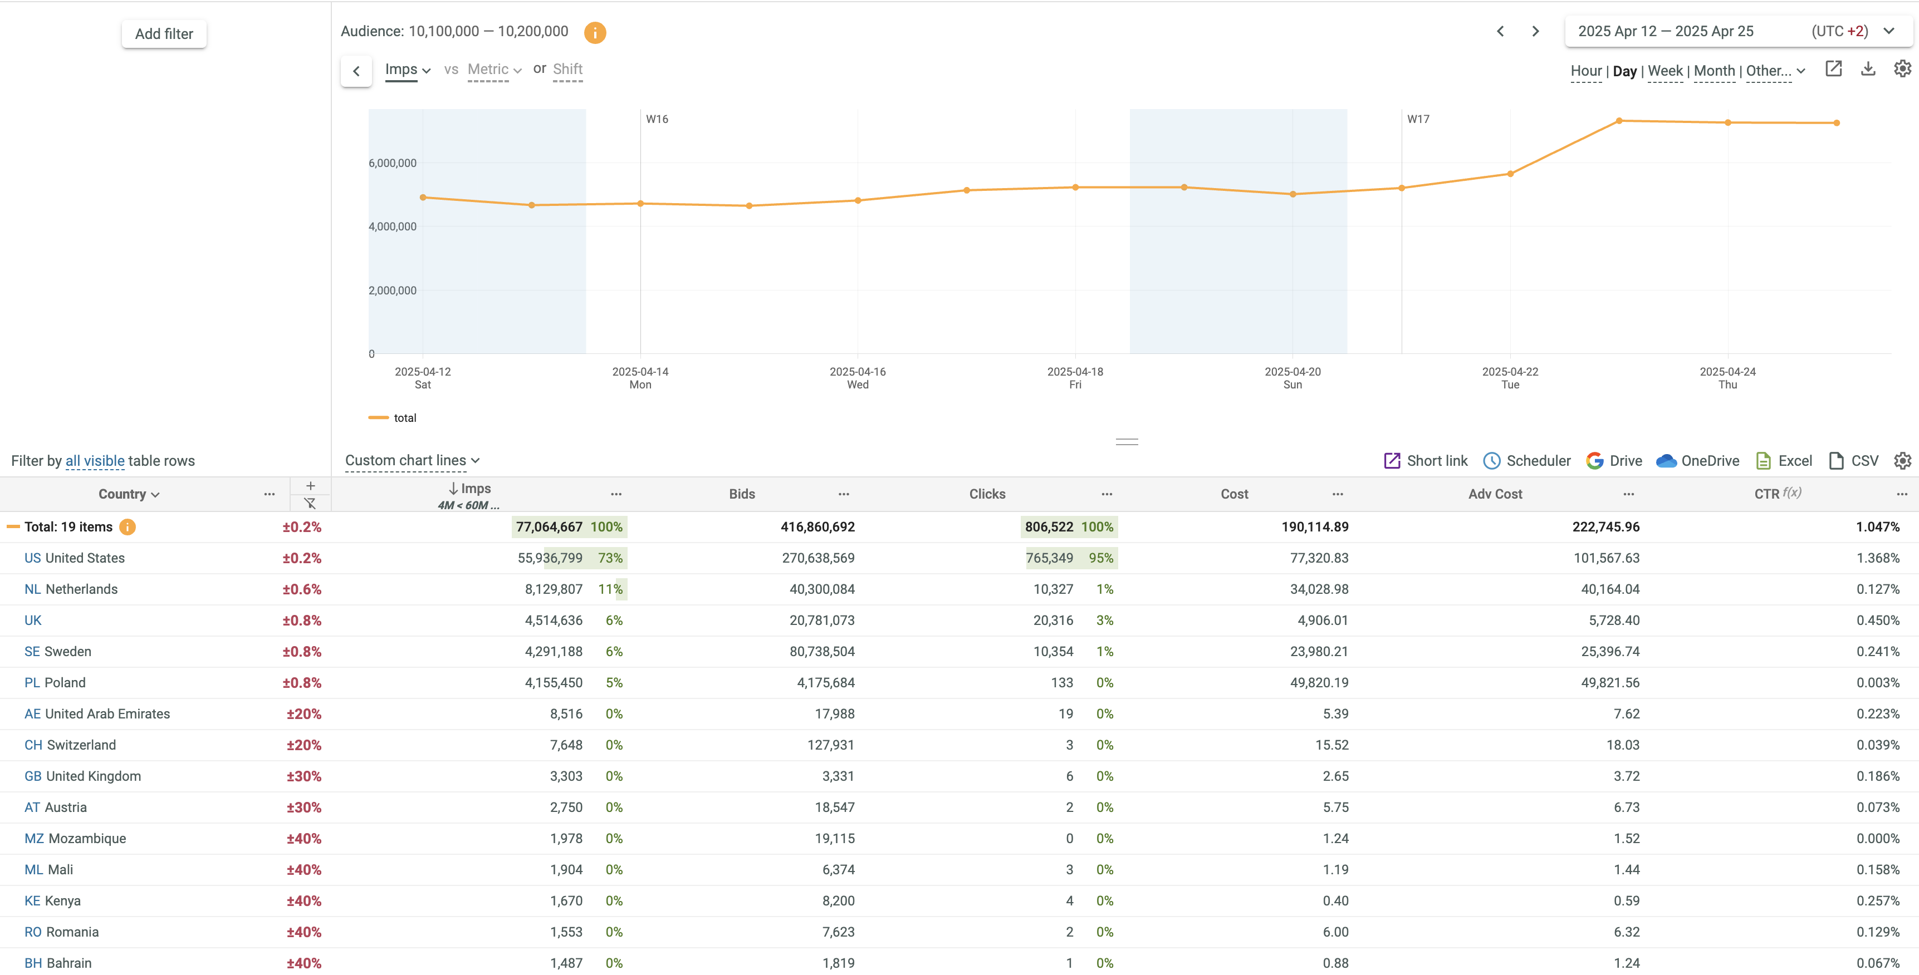Click the chart download icon
The image size is (1919, 975).
point(1868,69)
